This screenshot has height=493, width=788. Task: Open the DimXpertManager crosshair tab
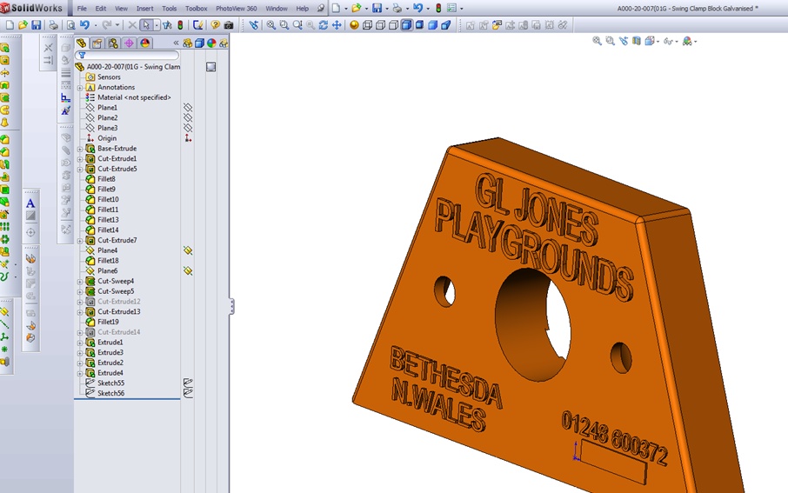(129, 43)
